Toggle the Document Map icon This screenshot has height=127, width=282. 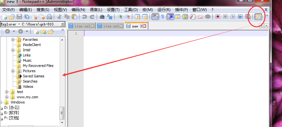click(185, 17)
